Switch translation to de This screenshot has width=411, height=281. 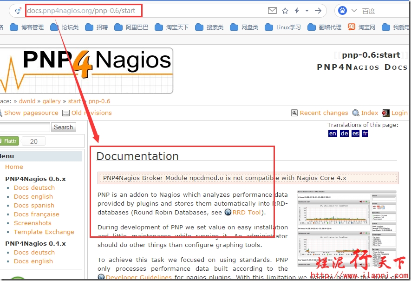344,134
